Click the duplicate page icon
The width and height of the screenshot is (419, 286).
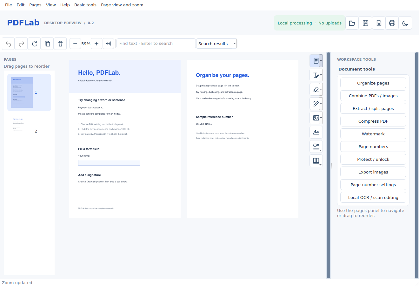point(48,44)
